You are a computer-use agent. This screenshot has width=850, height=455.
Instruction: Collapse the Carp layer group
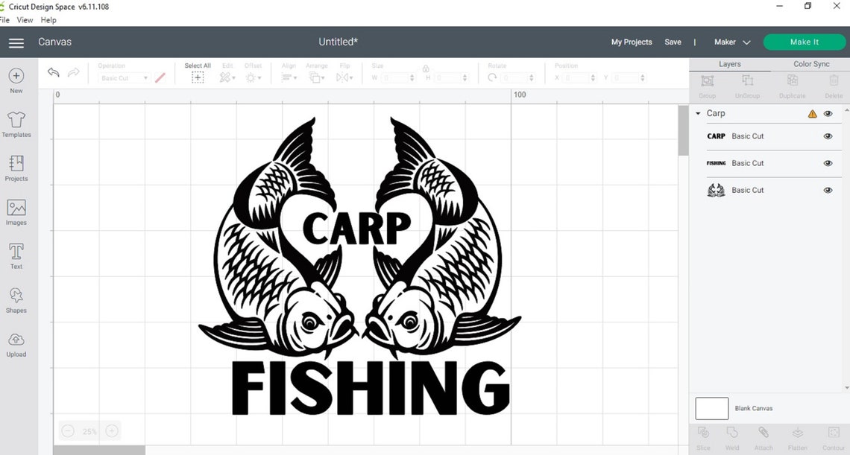(697, 113)
